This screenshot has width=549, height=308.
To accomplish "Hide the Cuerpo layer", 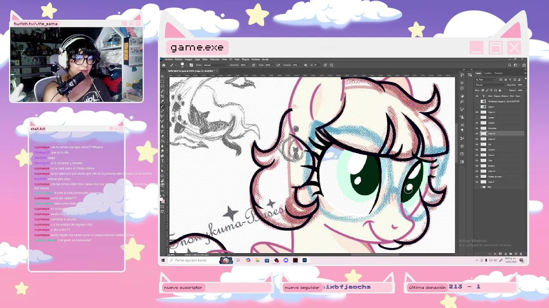I will (477, 150).
